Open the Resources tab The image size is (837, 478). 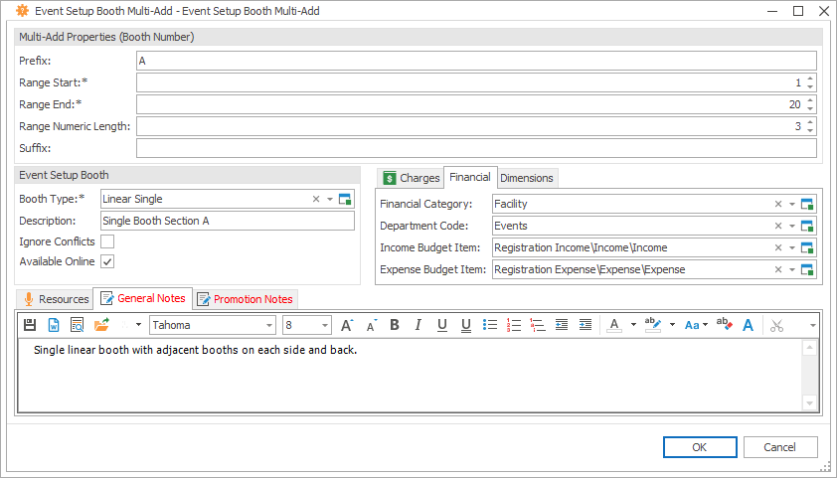pos(56,299)
